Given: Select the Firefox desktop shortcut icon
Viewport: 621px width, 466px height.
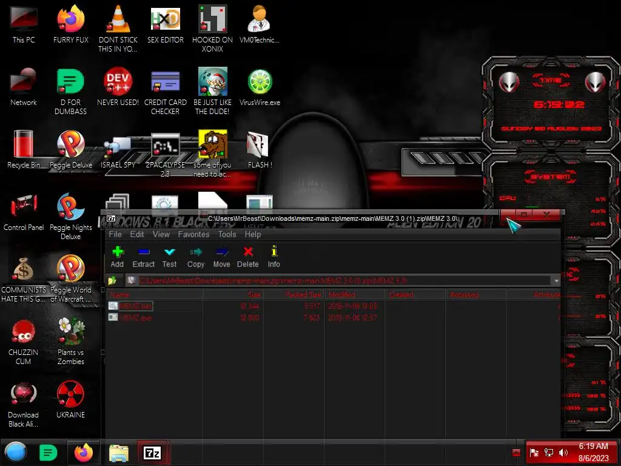Looking at the screenshot, I should pos(71,24).
